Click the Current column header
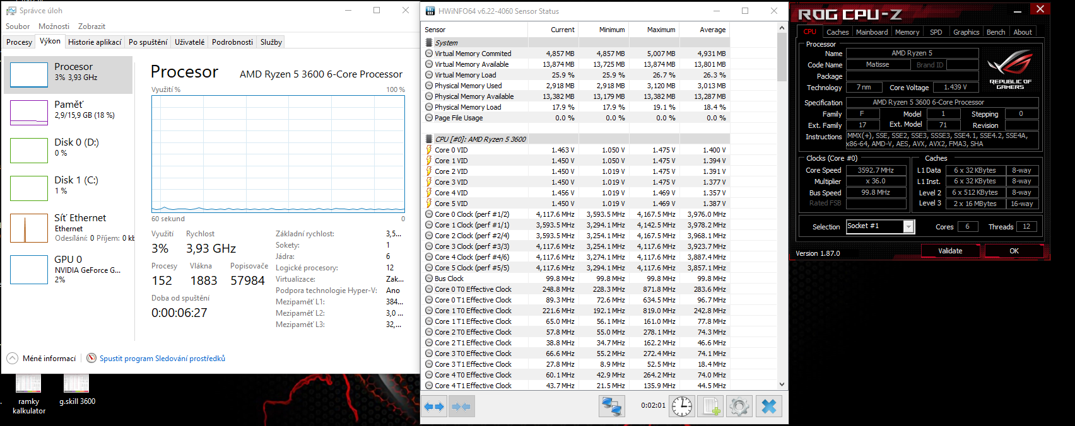 tap(553, 30)
